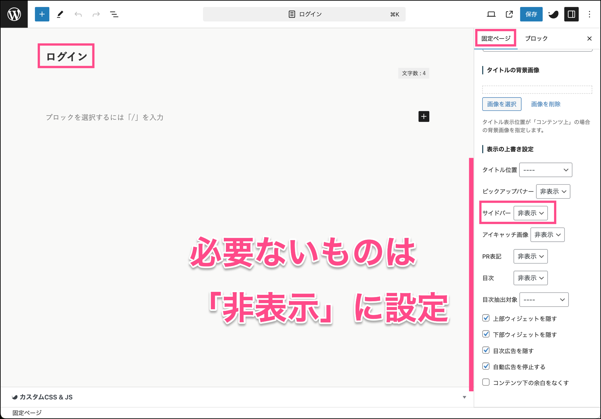This screenshot has width=601, height=419.
Task: Expand the カスタムCSS & JS panel arrow
Action: click(464, 397)
